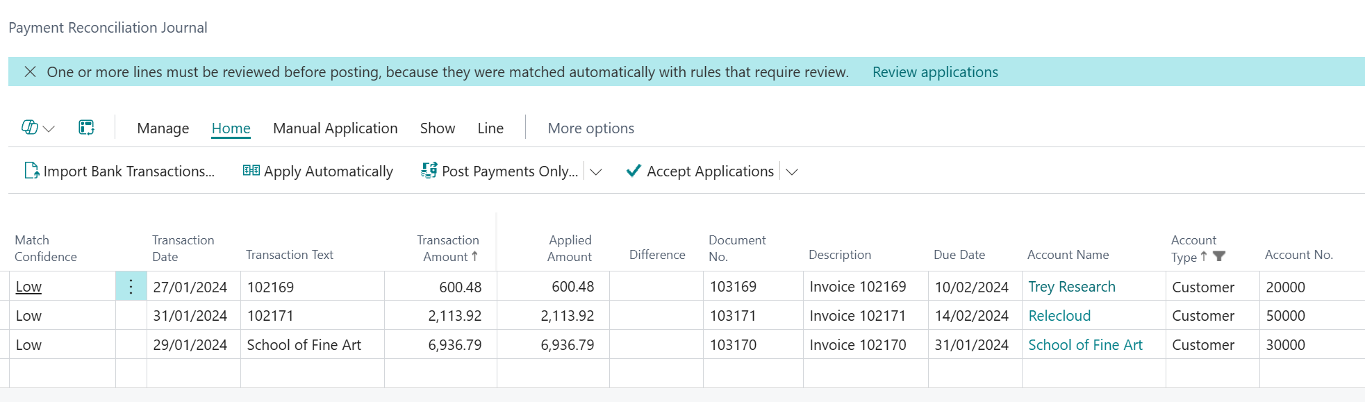
Task: Select transaction date 31/01/2024
Action: tap(194, 316)
